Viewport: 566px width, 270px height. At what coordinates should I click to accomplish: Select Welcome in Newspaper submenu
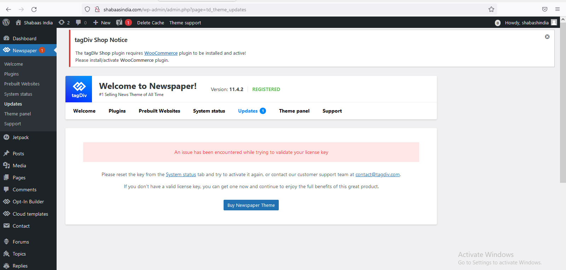pyautogui.click(x=13, y=64)
